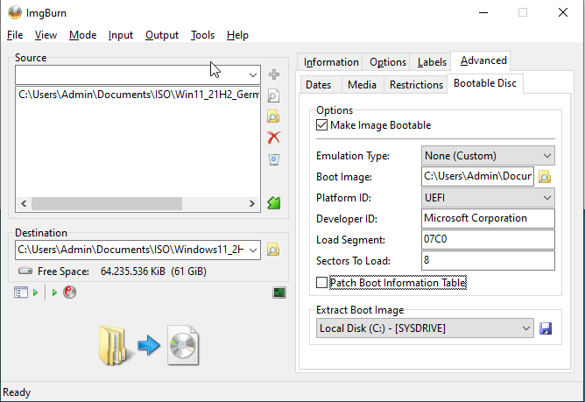This screenshot has width=585, height=402.
Task: Open the Tools menu
Action: coord(202,35)
